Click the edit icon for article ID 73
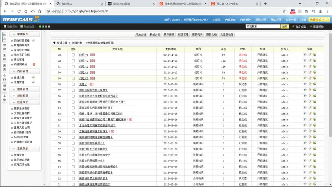332x187 pixels. click(x=310, y=55)
